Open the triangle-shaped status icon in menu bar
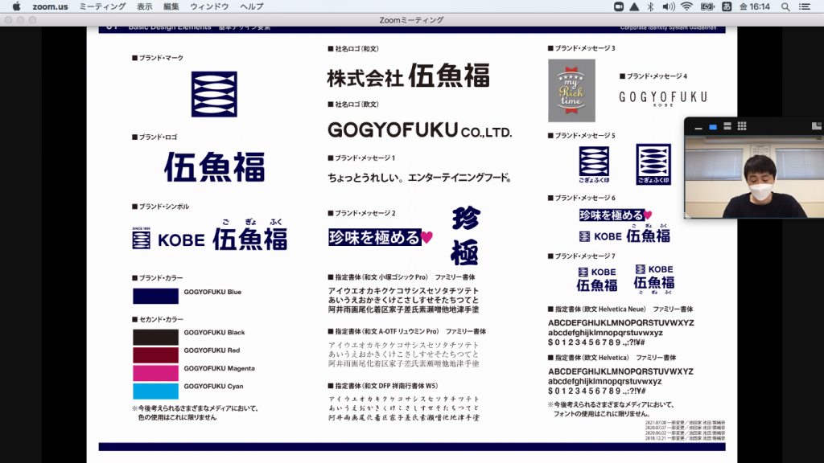Screen dimensions: 824x463 click(x=634, y=6)
